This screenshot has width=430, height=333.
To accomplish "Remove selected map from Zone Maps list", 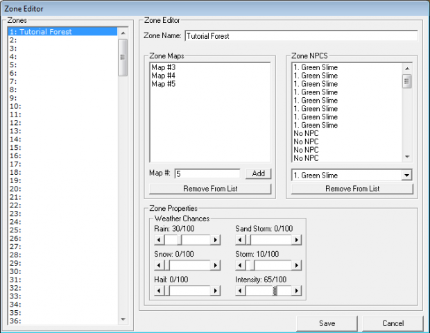I will [210, 189].
